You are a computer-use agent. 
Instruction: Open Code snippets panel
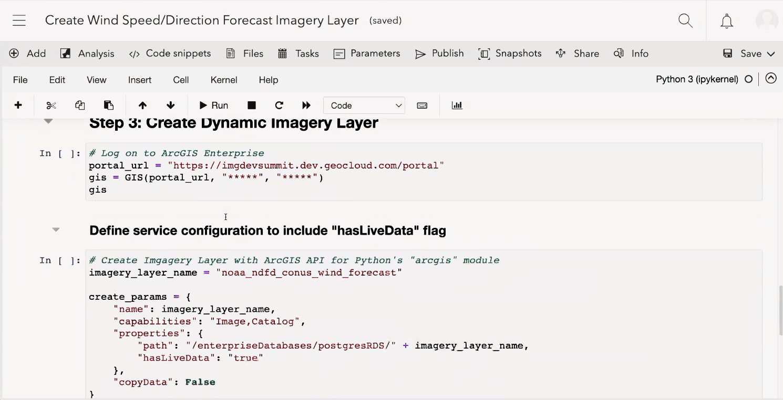[x=170, y=54]
